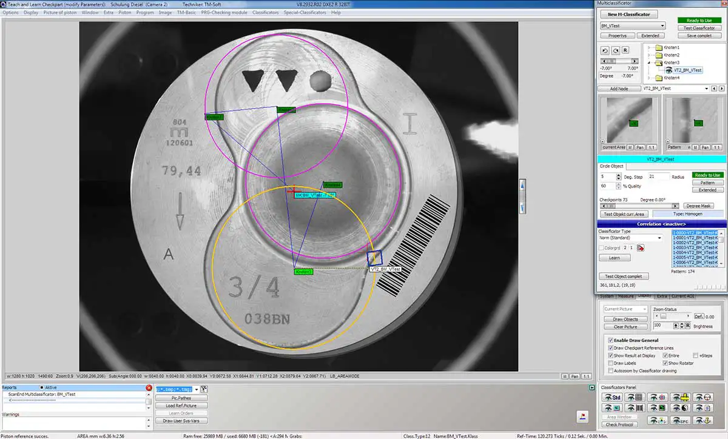Viewport: 728px width, 439px height.
Task: Switch to the Measure tab
Action: [x=625, y=296]
